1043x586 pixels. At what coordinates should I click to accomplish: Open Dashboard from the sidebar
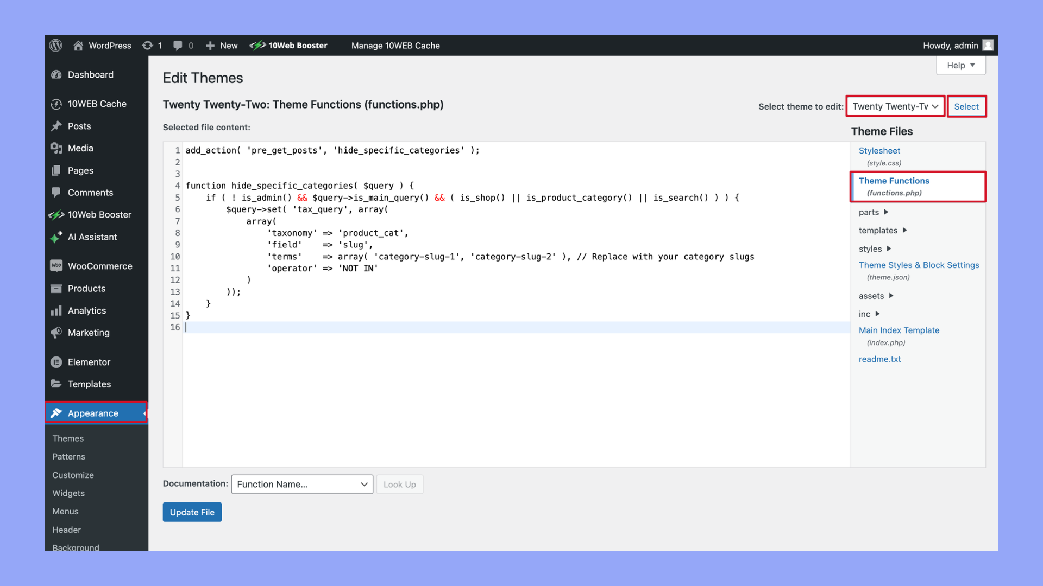90,75
